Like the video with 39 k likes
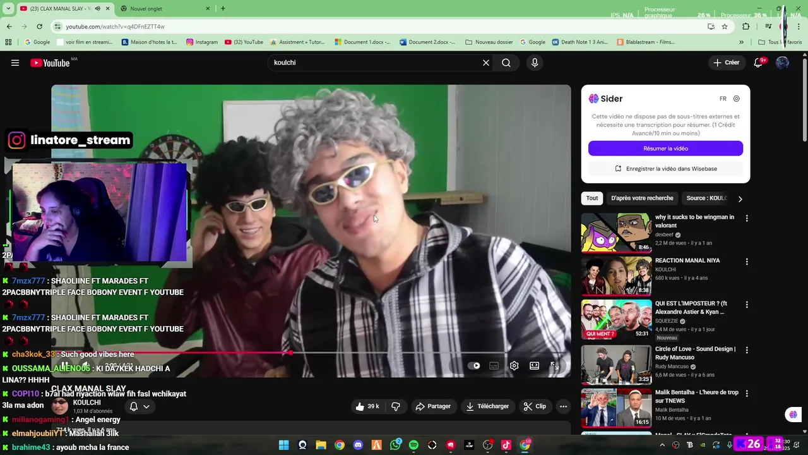 coord(367,406)
